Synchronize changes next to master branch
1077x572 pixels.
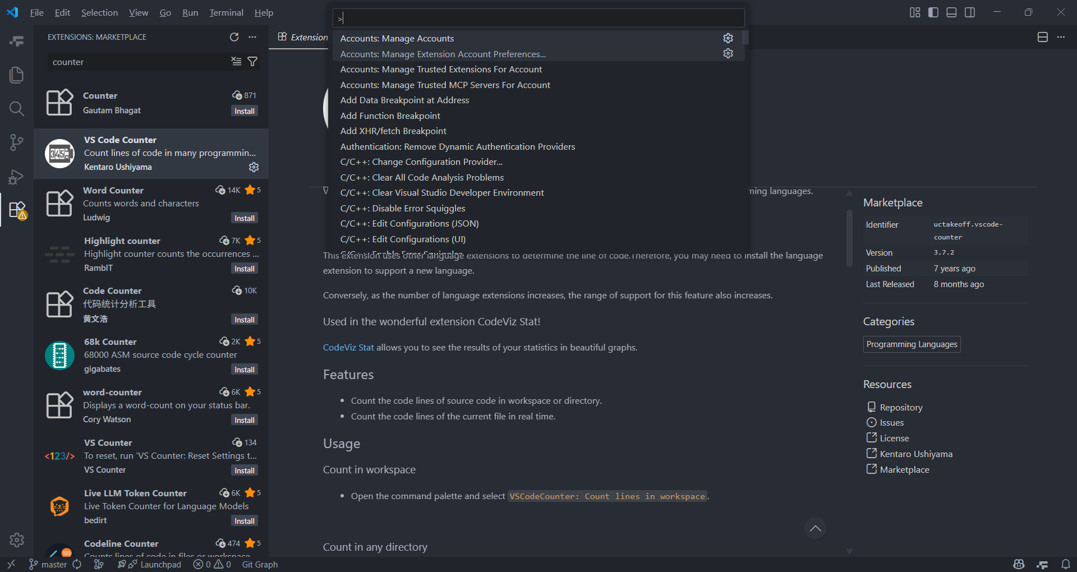pyautogui.click(x=77, y=564)
